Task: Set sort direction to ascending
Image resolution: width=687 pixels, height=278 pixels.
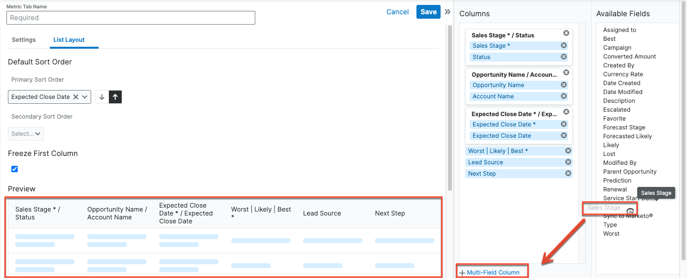Action: tap(115, 97)
